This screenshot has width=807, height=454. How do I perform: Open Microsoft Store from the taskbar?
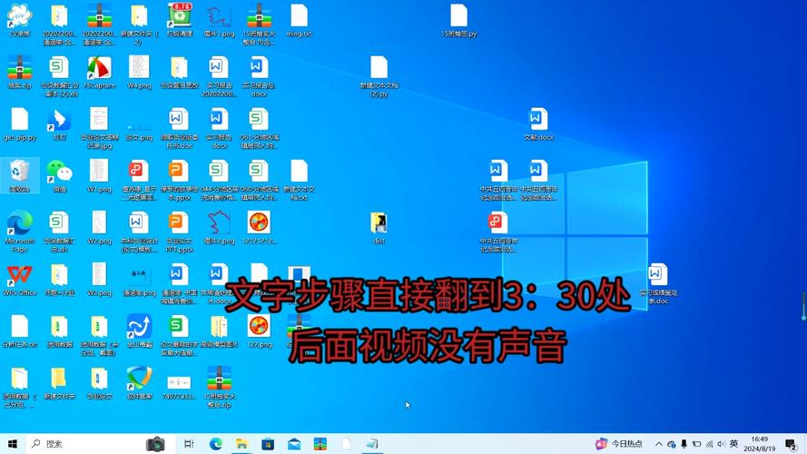[268, 444]
